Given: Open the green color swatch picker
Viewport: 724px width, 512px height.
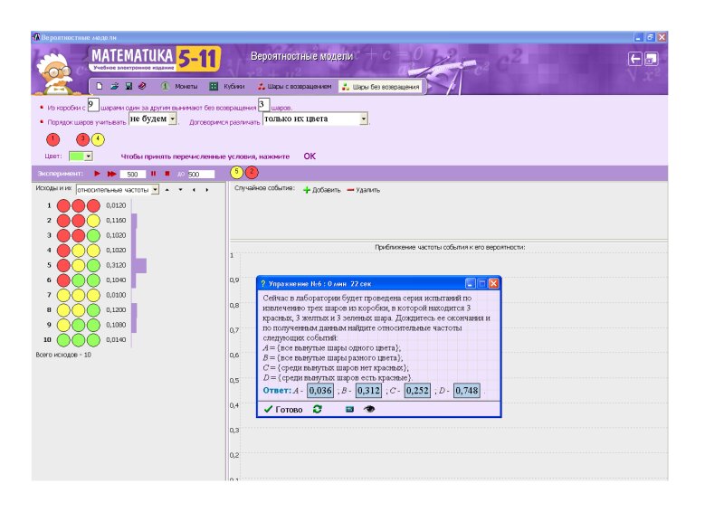Looking at the screenshot, I should click(81, 156).
